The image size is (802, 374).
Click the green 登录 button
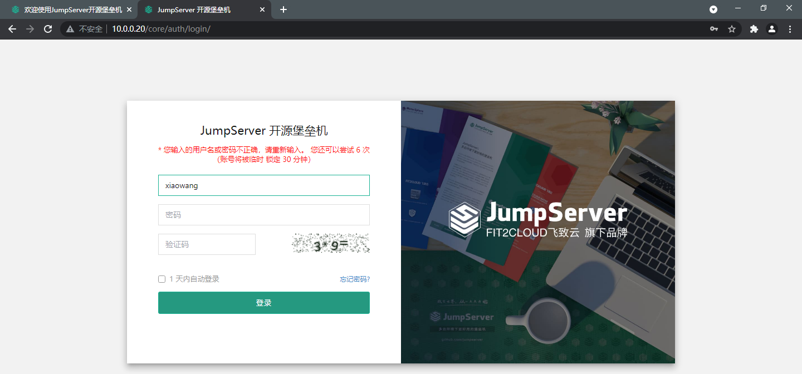pyautogui.click(x=264, y=303)
